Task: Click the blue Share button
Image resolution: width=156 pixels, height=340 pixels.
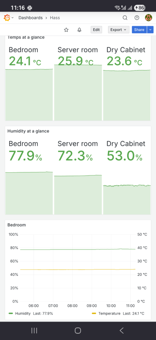Action: tap(139, 30)
